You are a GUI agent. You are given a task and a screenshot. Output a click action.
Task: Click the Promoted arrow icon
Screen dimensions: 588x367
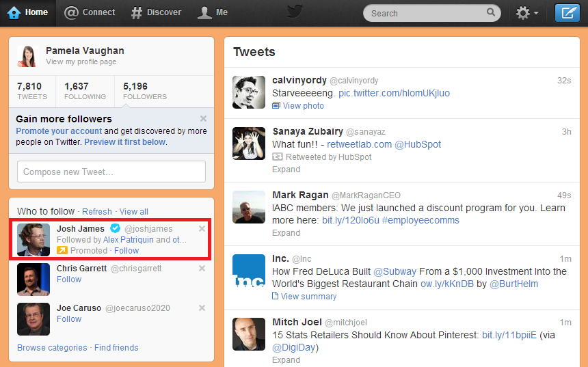click(x=62, y=250)
